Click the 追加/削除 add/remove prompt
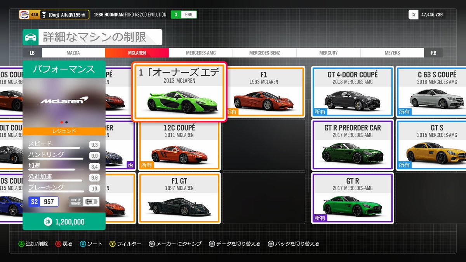 (x=37, y=244)
